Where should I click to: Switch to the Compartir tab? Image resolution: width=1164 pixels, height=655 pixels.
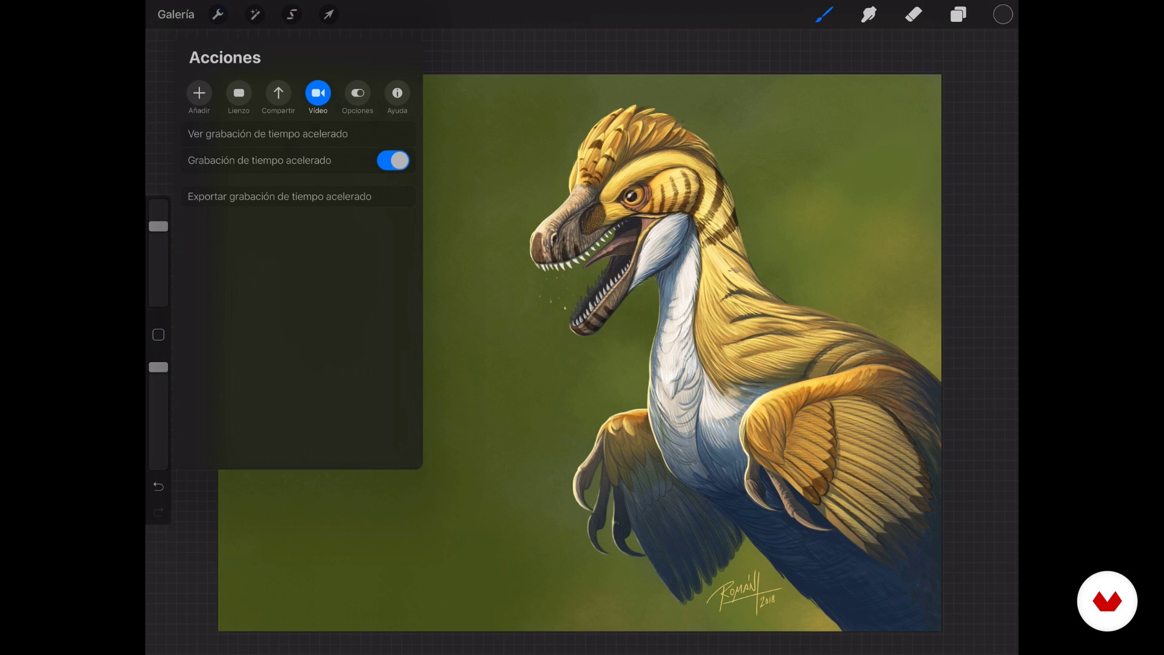[278, 98]
